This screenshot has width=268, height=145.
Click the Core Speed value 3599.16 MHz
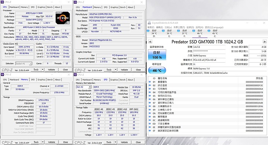coord(24,47)
